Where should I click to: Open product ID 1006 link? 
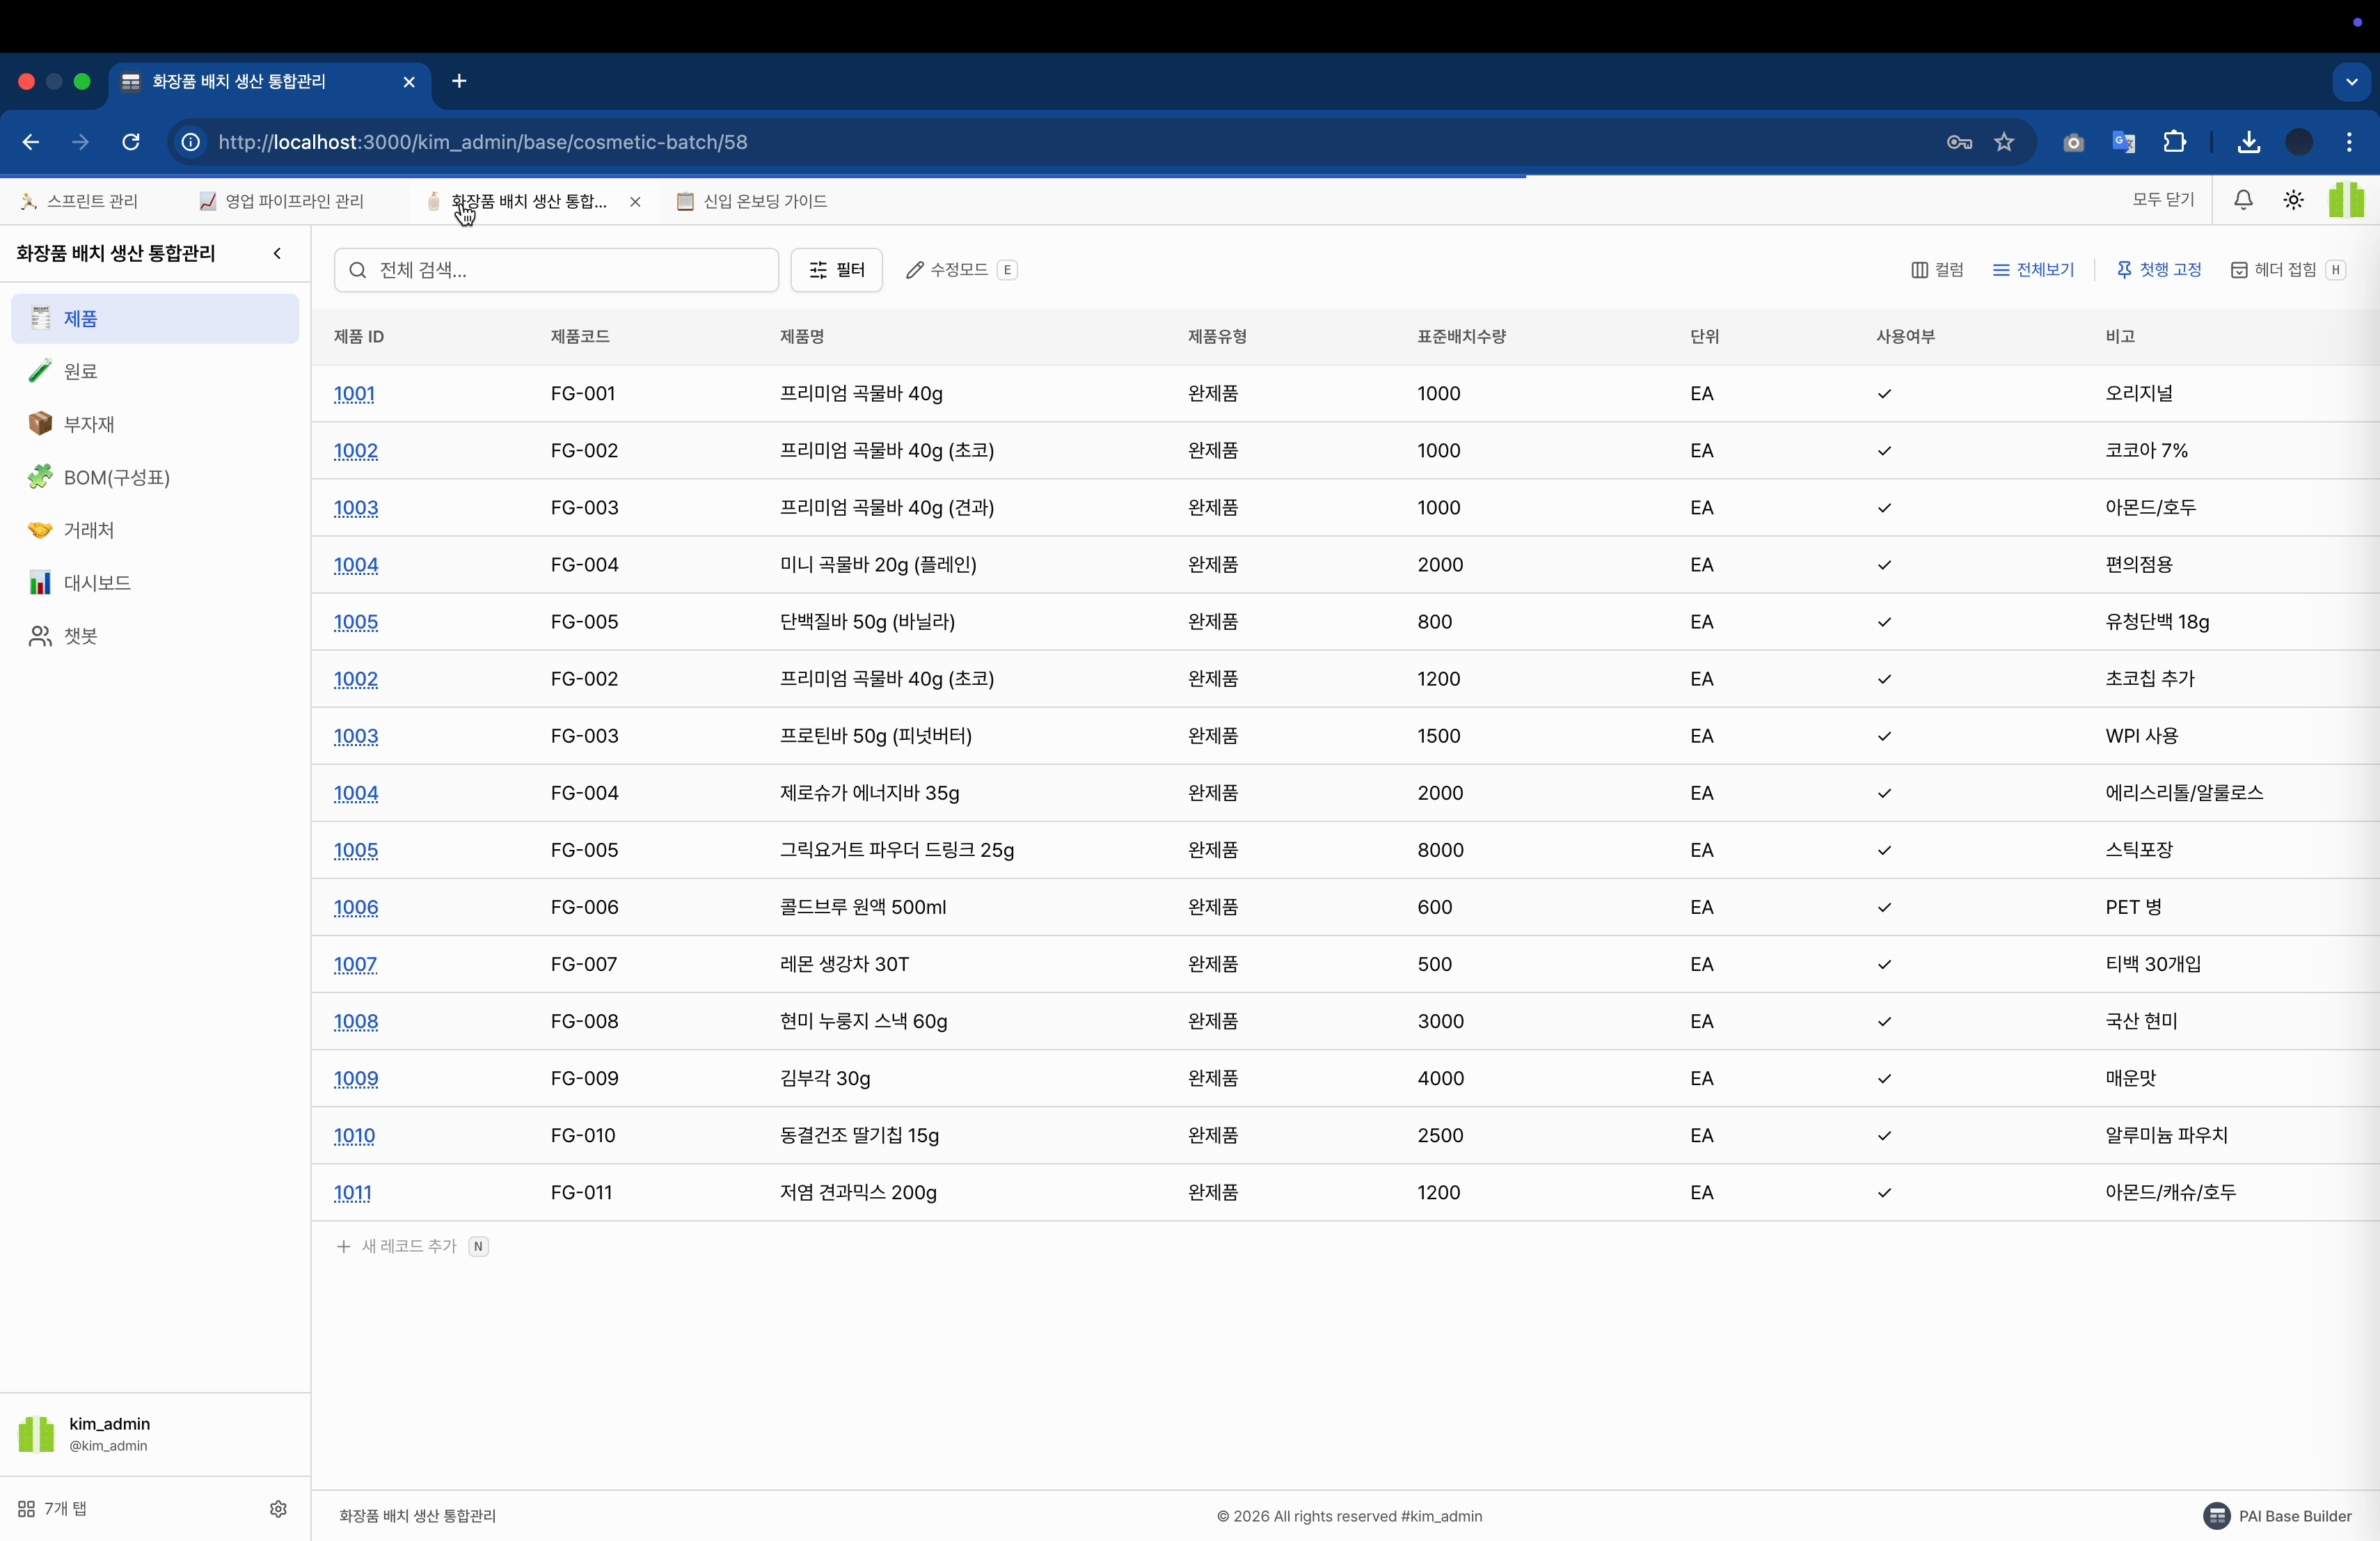click(356, 907)
